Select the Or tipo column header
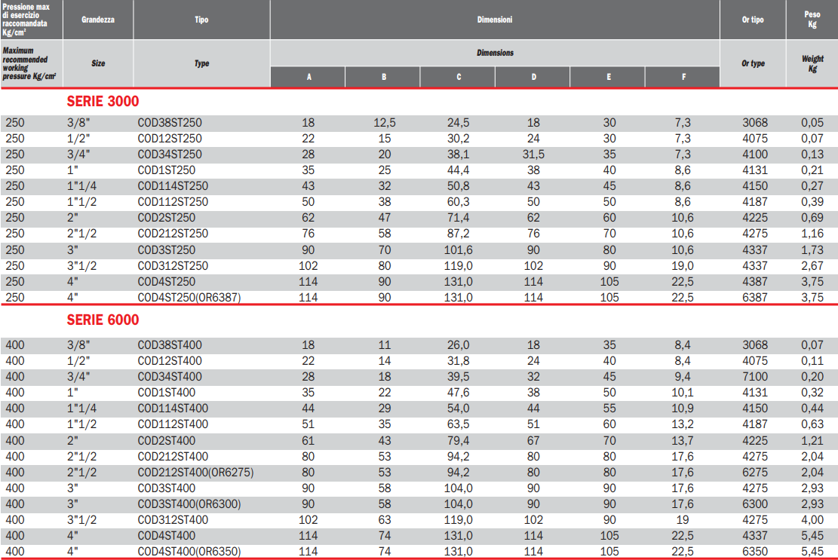Screen dimensions: 838x560 753,20
